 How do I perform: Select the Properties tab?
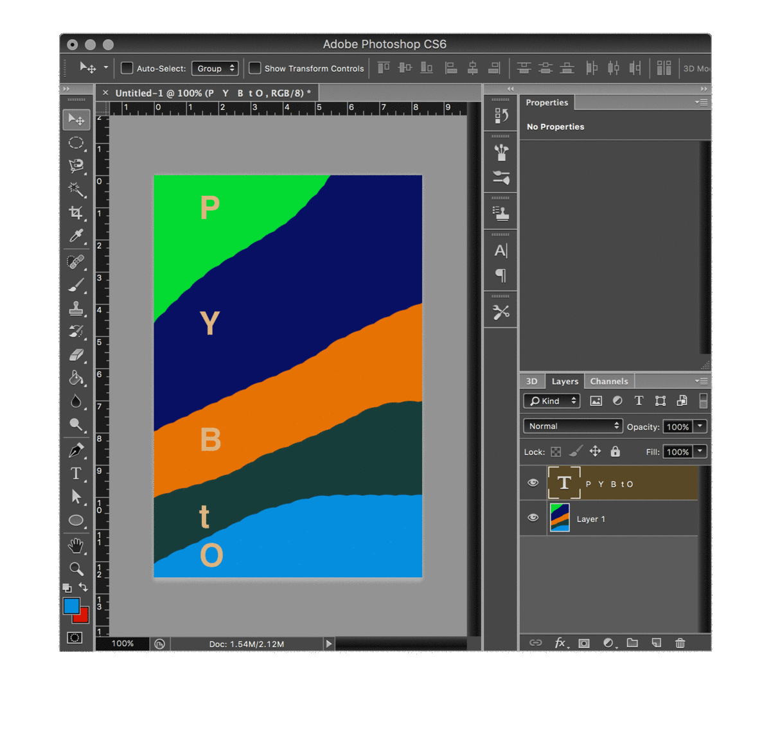(x=547, y=103)
